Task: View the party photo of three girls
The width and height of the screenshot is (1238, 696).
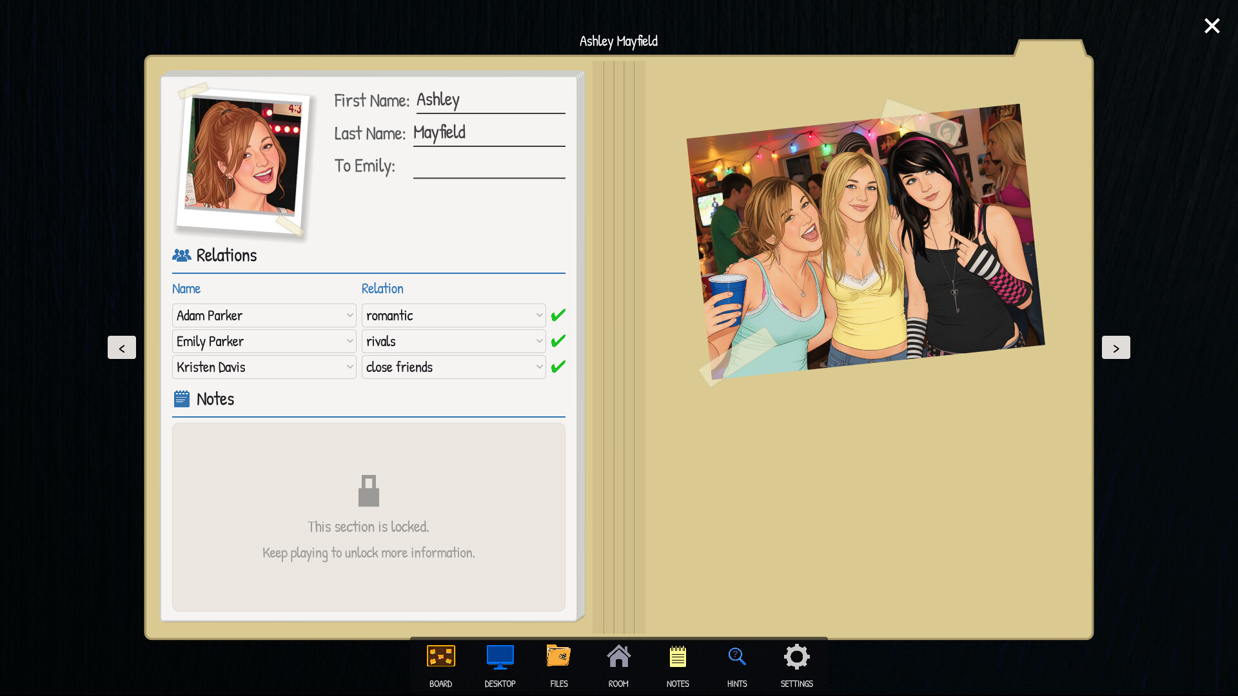Action: point(865,242)
